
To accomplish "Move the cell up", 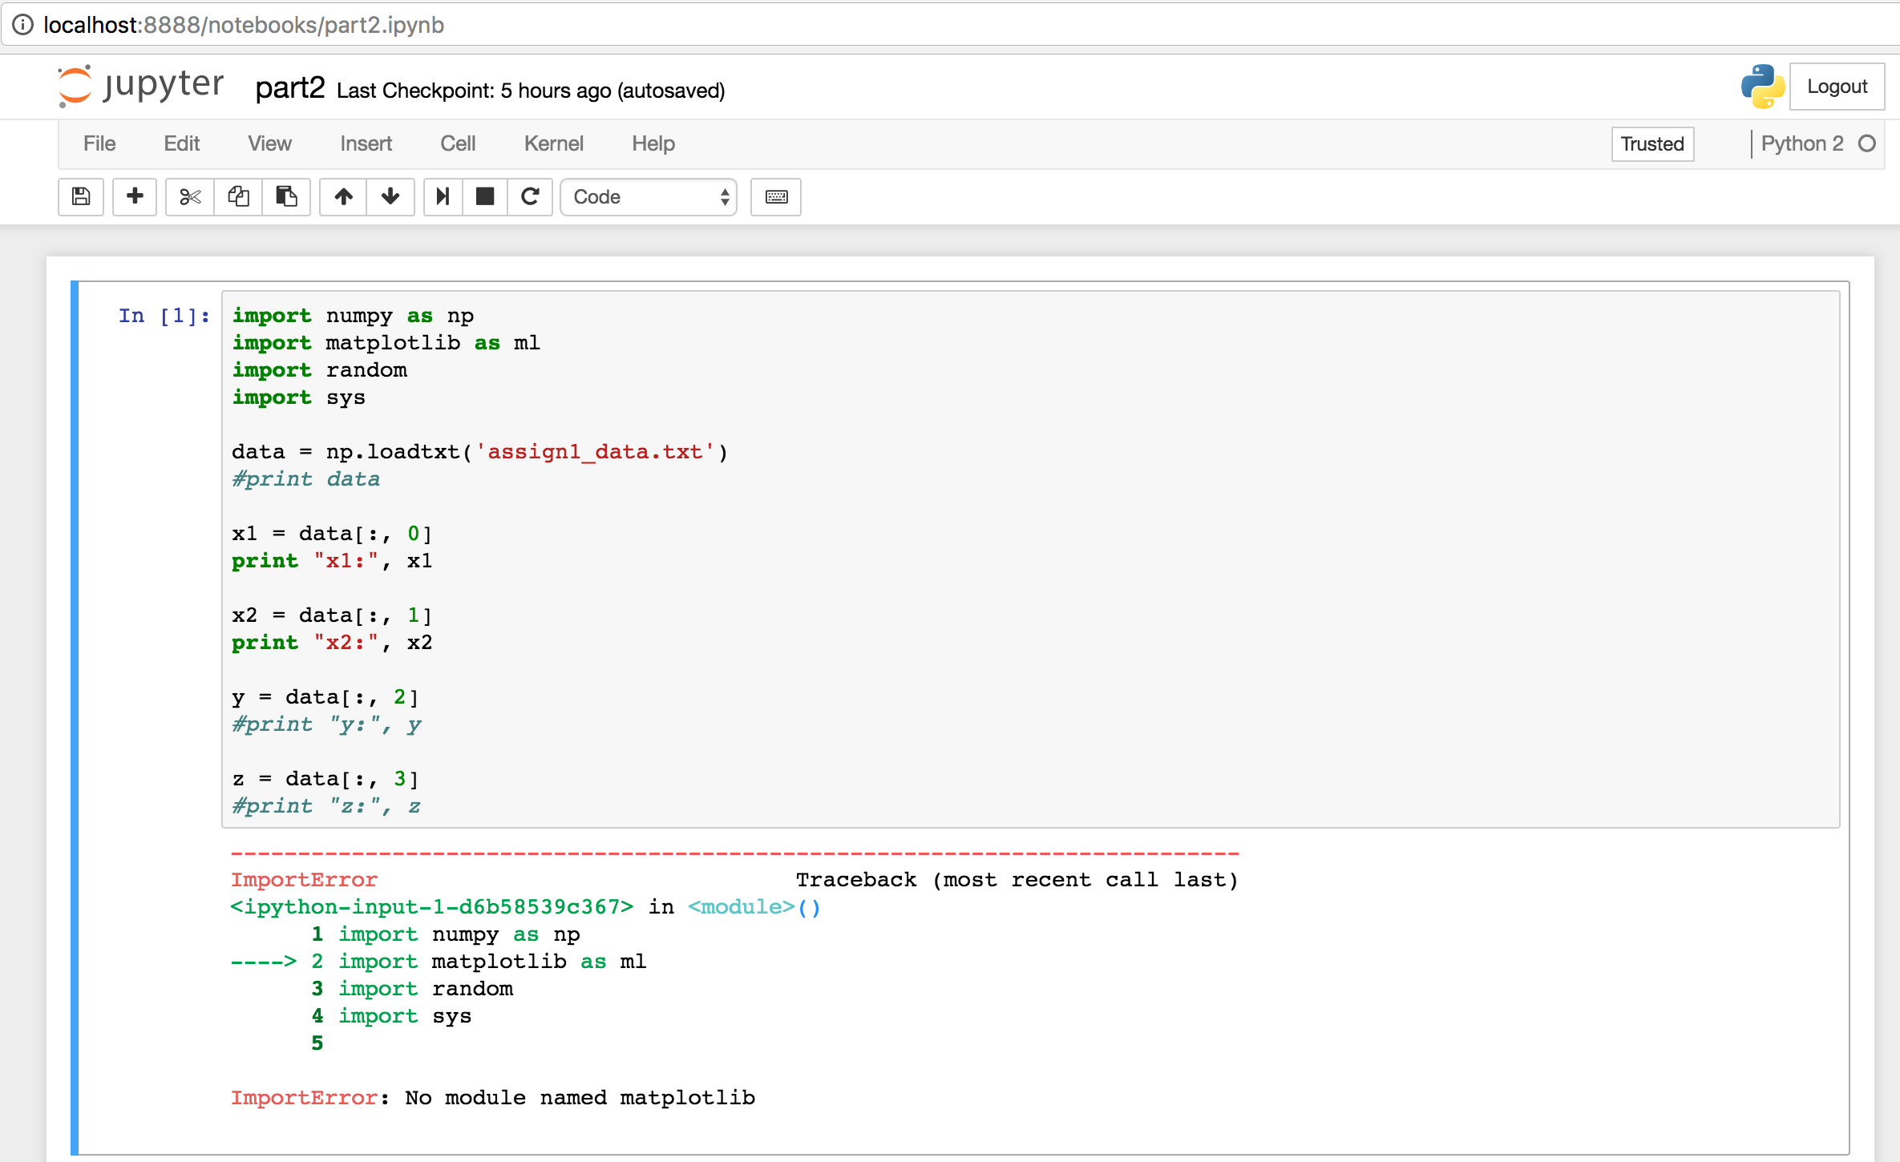I will click(x=342, y=197).
